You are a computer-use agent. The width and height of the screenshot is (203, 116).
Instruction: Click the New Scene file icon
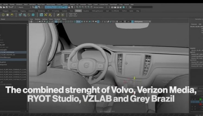point(1,7)
